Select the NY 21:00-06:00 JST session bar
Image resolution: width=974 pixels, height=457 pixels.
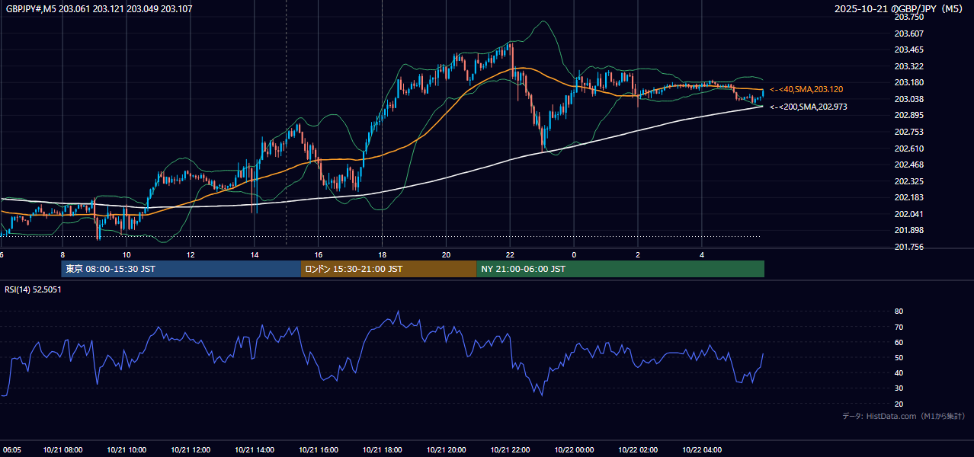(620, 269)
